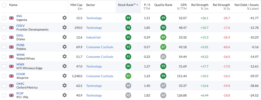This screenshot has width=261, height=100.
Task: Click Diales' Stock Rank 95 badge
Action: (x=128, y=37)
